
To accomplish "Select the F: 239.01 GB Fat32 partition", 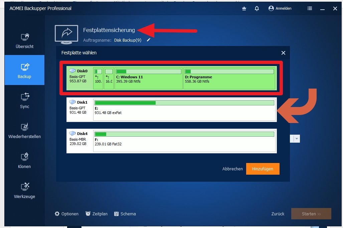I will tap(184, 141).
